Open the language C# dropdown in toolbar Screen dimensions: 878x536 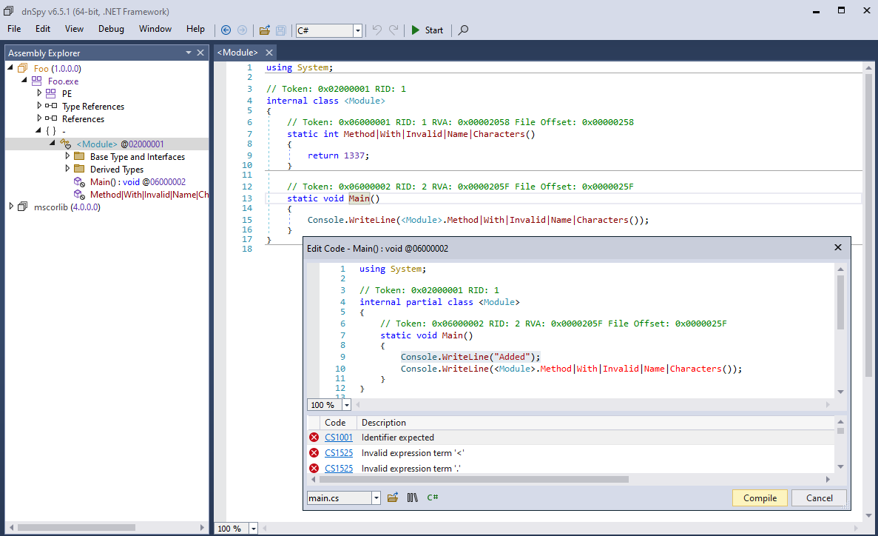click(358, 30)
